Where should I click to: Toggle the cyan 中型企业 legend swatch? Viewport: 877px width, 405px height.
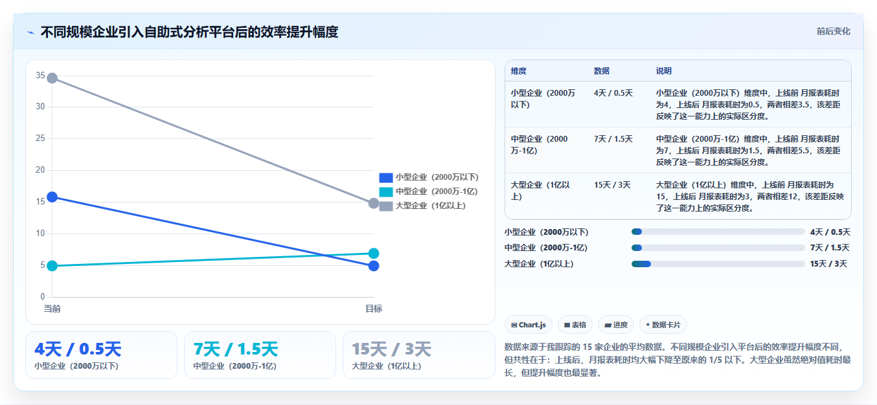point(386,192)
